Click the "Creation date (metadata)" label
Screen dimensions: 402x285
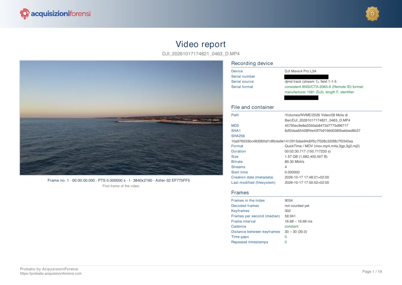(x=252, y=177)
